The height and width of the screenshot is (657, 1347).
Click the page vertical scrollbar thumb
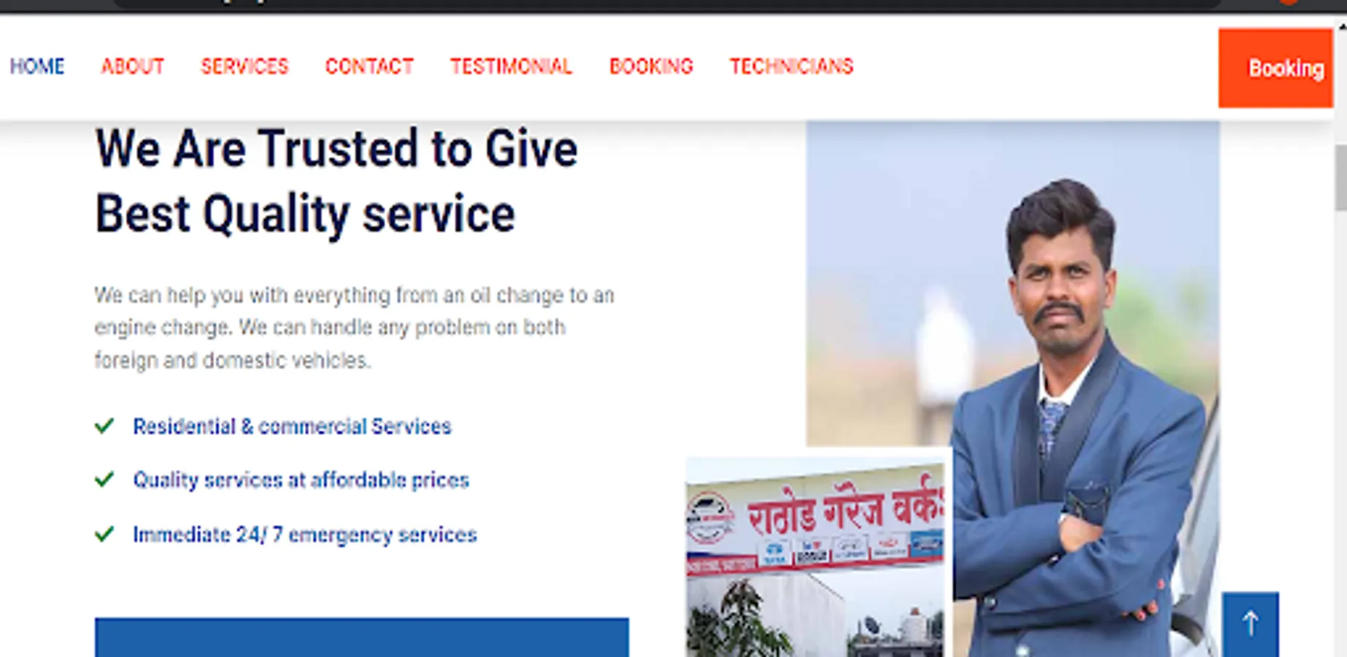click(1340, 177)
